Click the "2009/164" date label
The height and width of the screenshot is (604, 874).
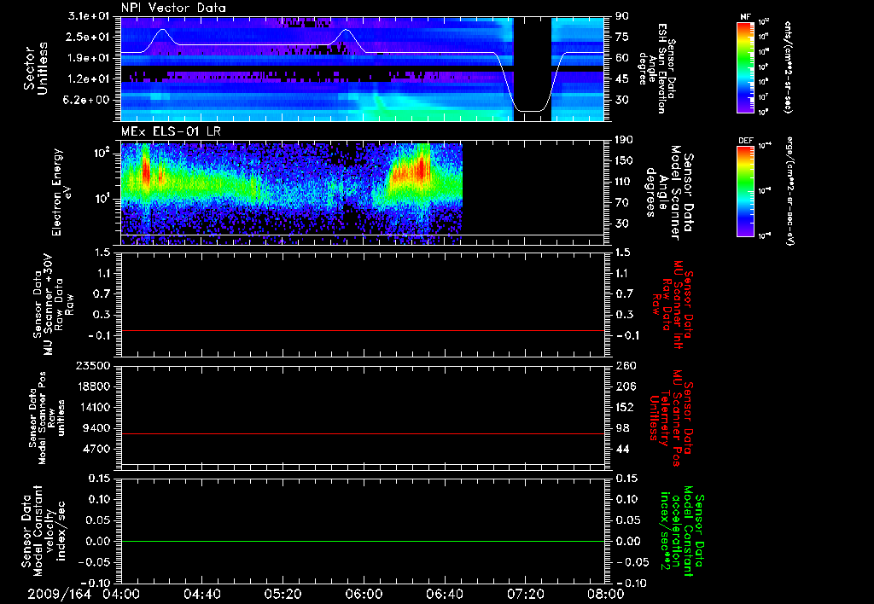tap(59, 594)
